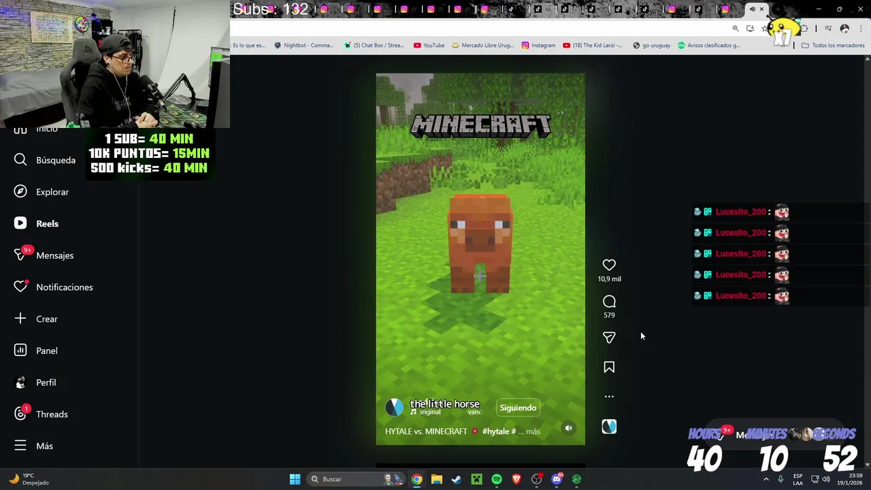Image resolution: width=871 pixels, height=490 pixels.
Task: Open the reel's audio thumbnail
Action: click(609, 427)
